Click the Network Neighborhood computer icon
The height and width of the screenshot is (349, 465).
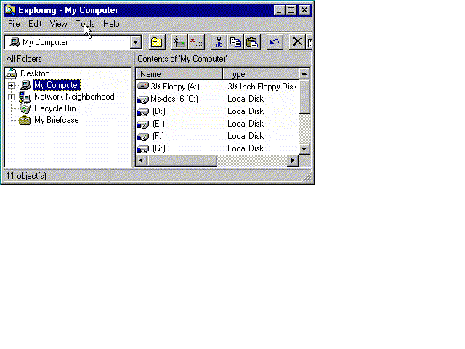coord(24,97)
